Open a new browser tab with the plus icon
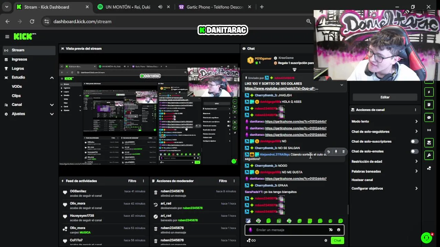440x247 pixels. 262,7
